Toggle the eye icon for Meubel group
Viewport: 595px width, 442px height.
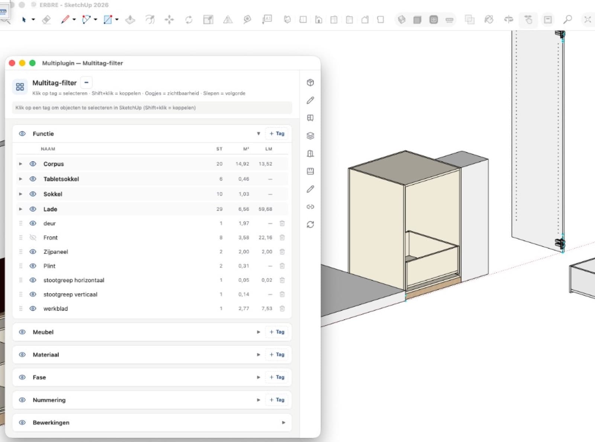pos(22,332)
